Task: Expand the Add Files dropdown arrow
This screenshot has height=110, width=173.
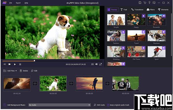Action: (x=16, y=71)
